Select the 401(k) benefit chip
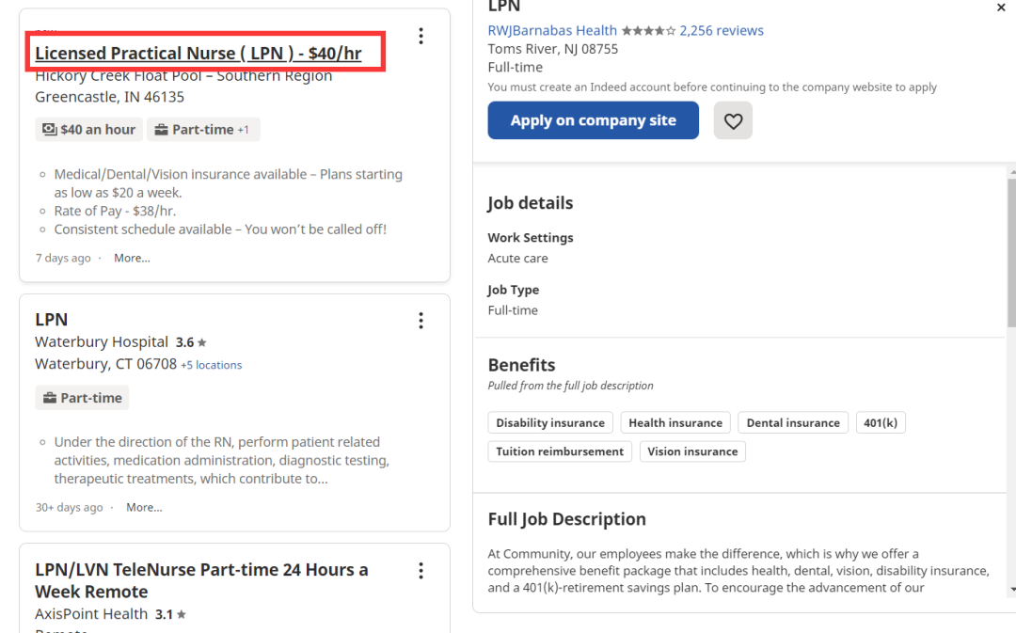Screen dimensions: 1016x633 (x=881, y=423)
